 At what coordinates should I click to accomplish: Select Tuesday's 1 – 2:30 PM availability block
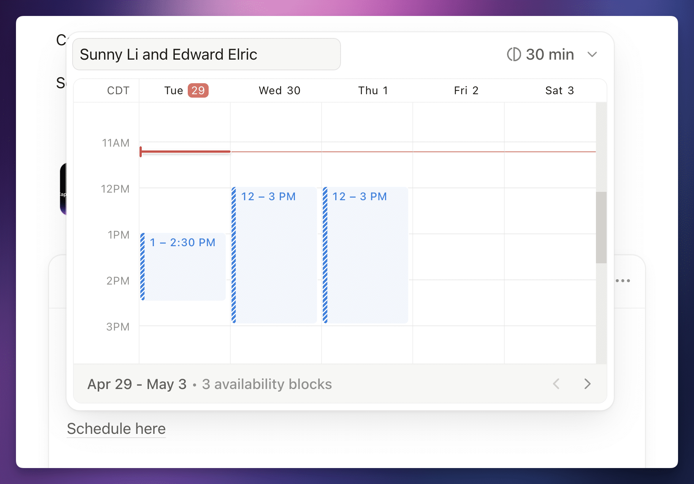tap(183, 267)
